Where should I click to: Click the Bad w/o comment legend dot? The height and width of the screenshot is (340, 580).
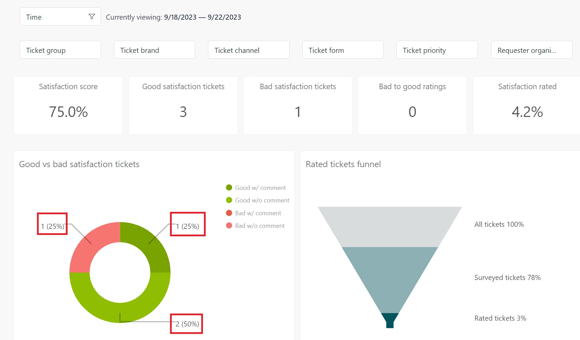(x=229, y=225)
